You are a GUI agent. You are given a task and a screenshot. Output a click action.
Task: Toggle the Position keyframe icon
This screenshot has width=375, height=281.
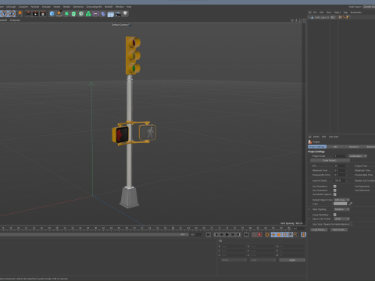[273, 235]
